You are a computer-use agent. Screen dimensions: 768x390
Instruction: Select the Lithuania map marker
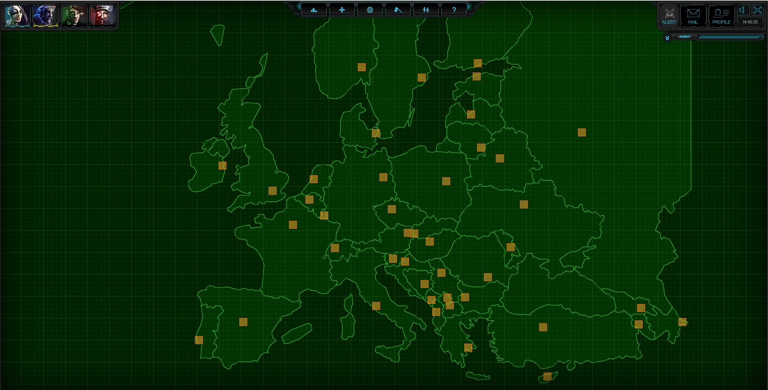coord(481,148)
